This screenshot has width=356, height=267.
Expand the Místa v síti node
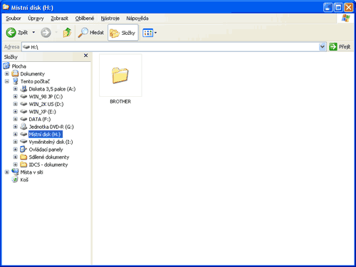[x=7, y=172]
